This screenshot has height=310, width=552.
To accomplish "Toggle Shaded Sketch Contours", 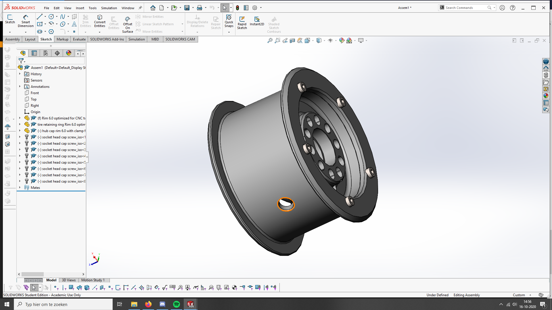I will [274, 24].
